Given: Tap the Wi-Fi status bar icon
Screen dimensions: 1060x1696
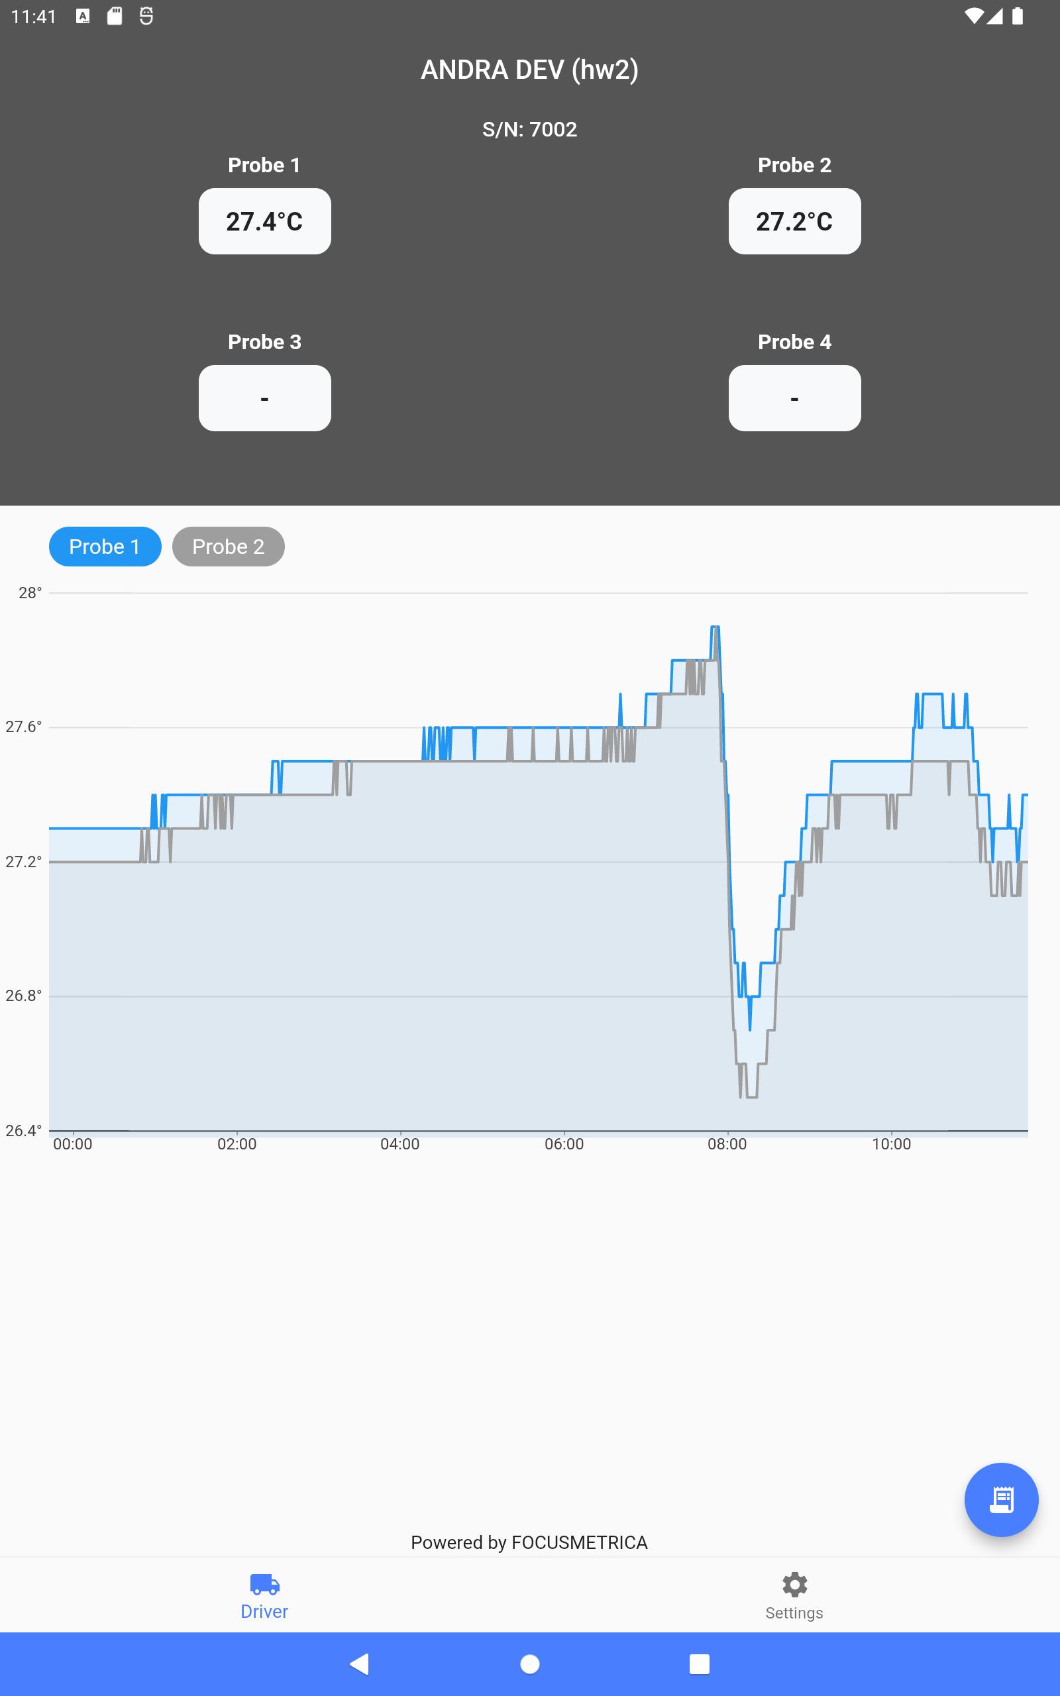Looking at the screenshot, I should pos(973,16).
